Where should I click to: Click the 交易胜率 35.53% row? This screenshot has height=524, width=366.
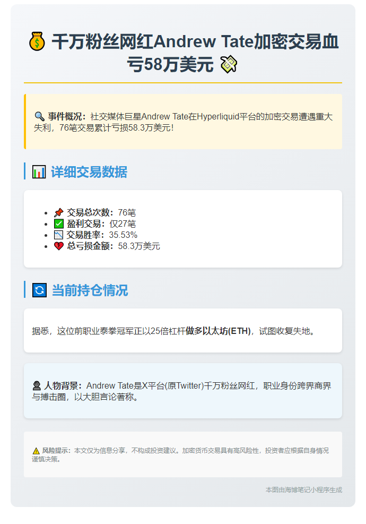(x=96, y=235)
